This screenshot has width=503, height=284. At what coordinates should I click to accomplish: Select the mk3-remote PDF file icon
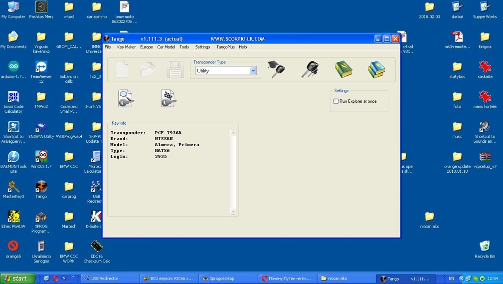457,40
